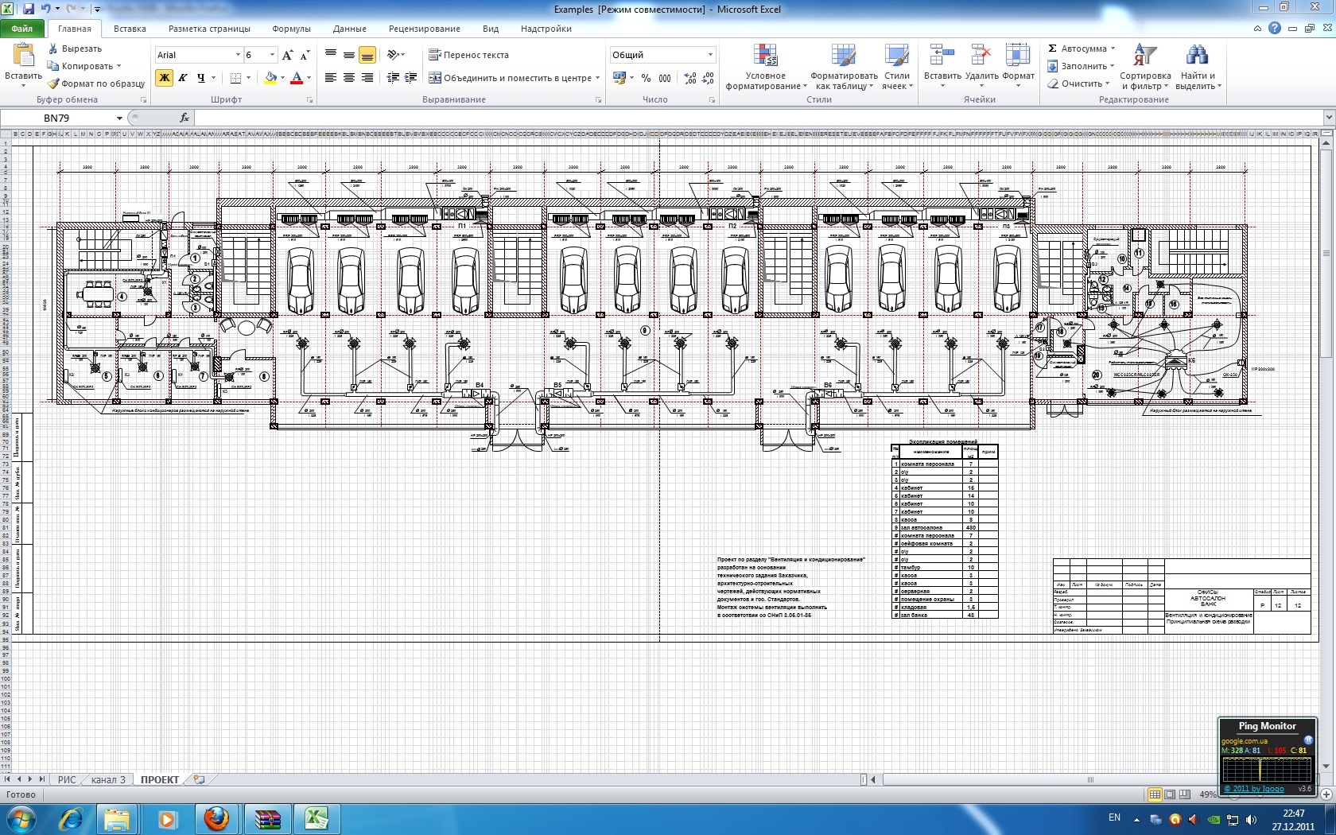Switch to Page Layout view in status bar
The width and height of the screenshot is (1336, 835).
1170,794
